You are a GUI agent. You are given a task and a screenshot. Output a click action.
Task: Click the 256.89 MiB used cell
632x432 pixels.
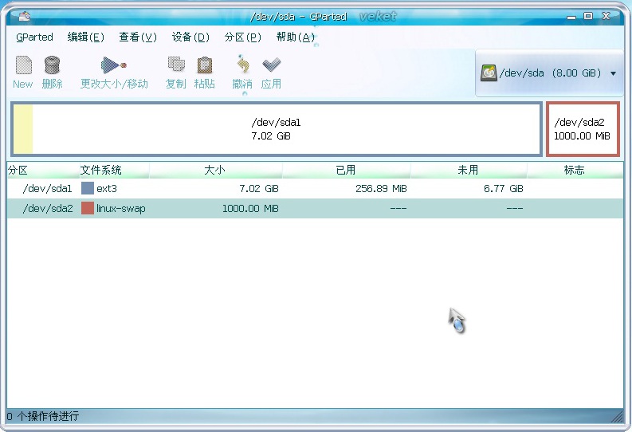click(381, 188)
